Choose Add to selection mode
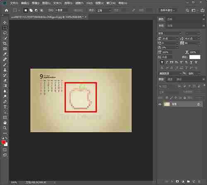 (31, 10)
